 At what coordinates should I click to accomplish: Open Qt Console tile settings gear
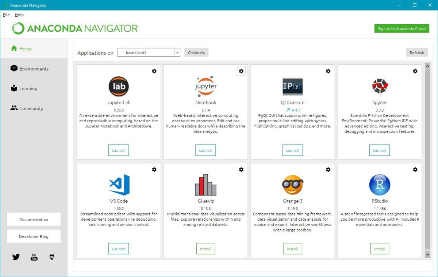(328, 71)
